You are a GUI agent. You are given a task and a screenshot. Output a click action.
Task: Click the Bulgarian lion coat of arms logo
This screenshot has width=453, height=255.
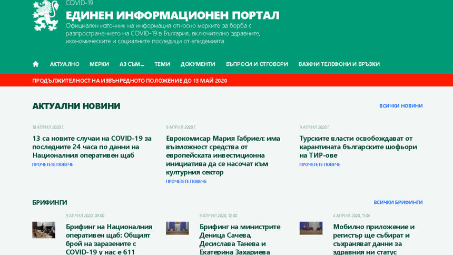tap(45, 15)
